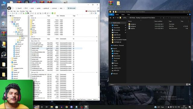Image resolution: width=193 pixels, height=109 pixels.
Task: Click the Up arrow in File Explorer
Action: pos(118,18)
